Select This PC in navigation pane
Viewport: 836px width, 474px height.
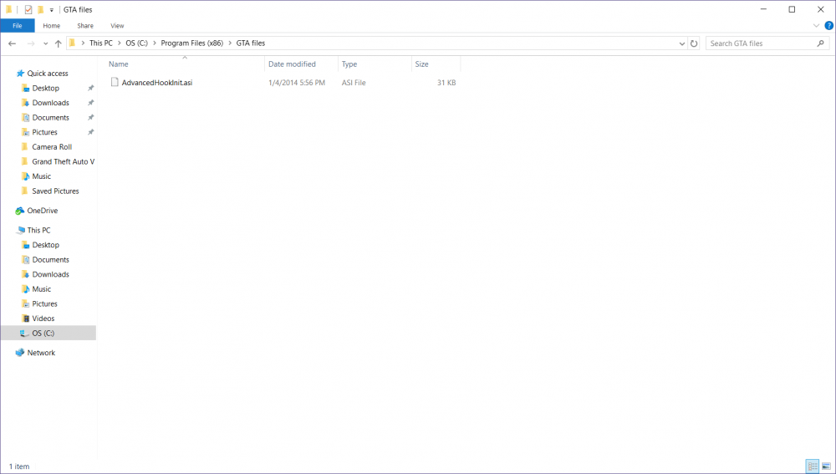39,231
